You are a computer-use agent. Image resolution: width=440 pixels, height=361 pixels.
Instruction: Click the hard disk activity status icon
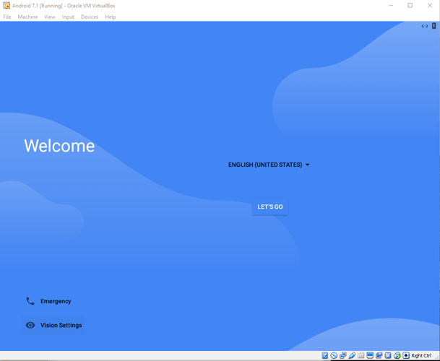click(324, 355)
